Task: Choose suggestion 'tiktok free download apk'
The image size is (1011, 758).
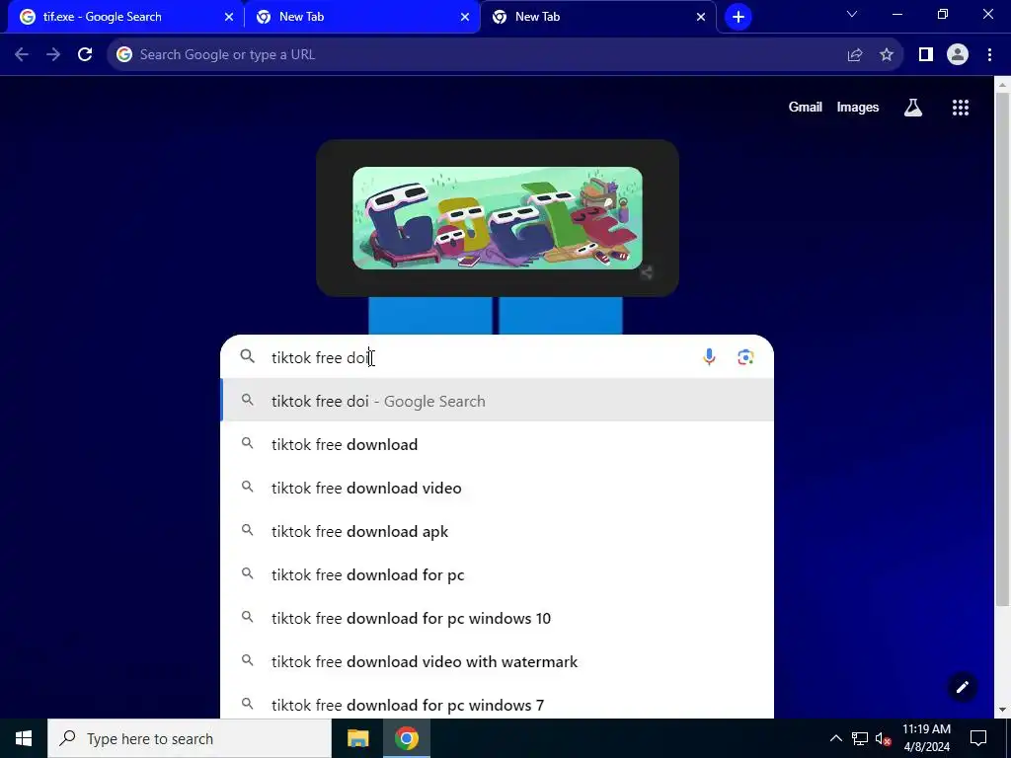Action: click(x=498, y=532)
